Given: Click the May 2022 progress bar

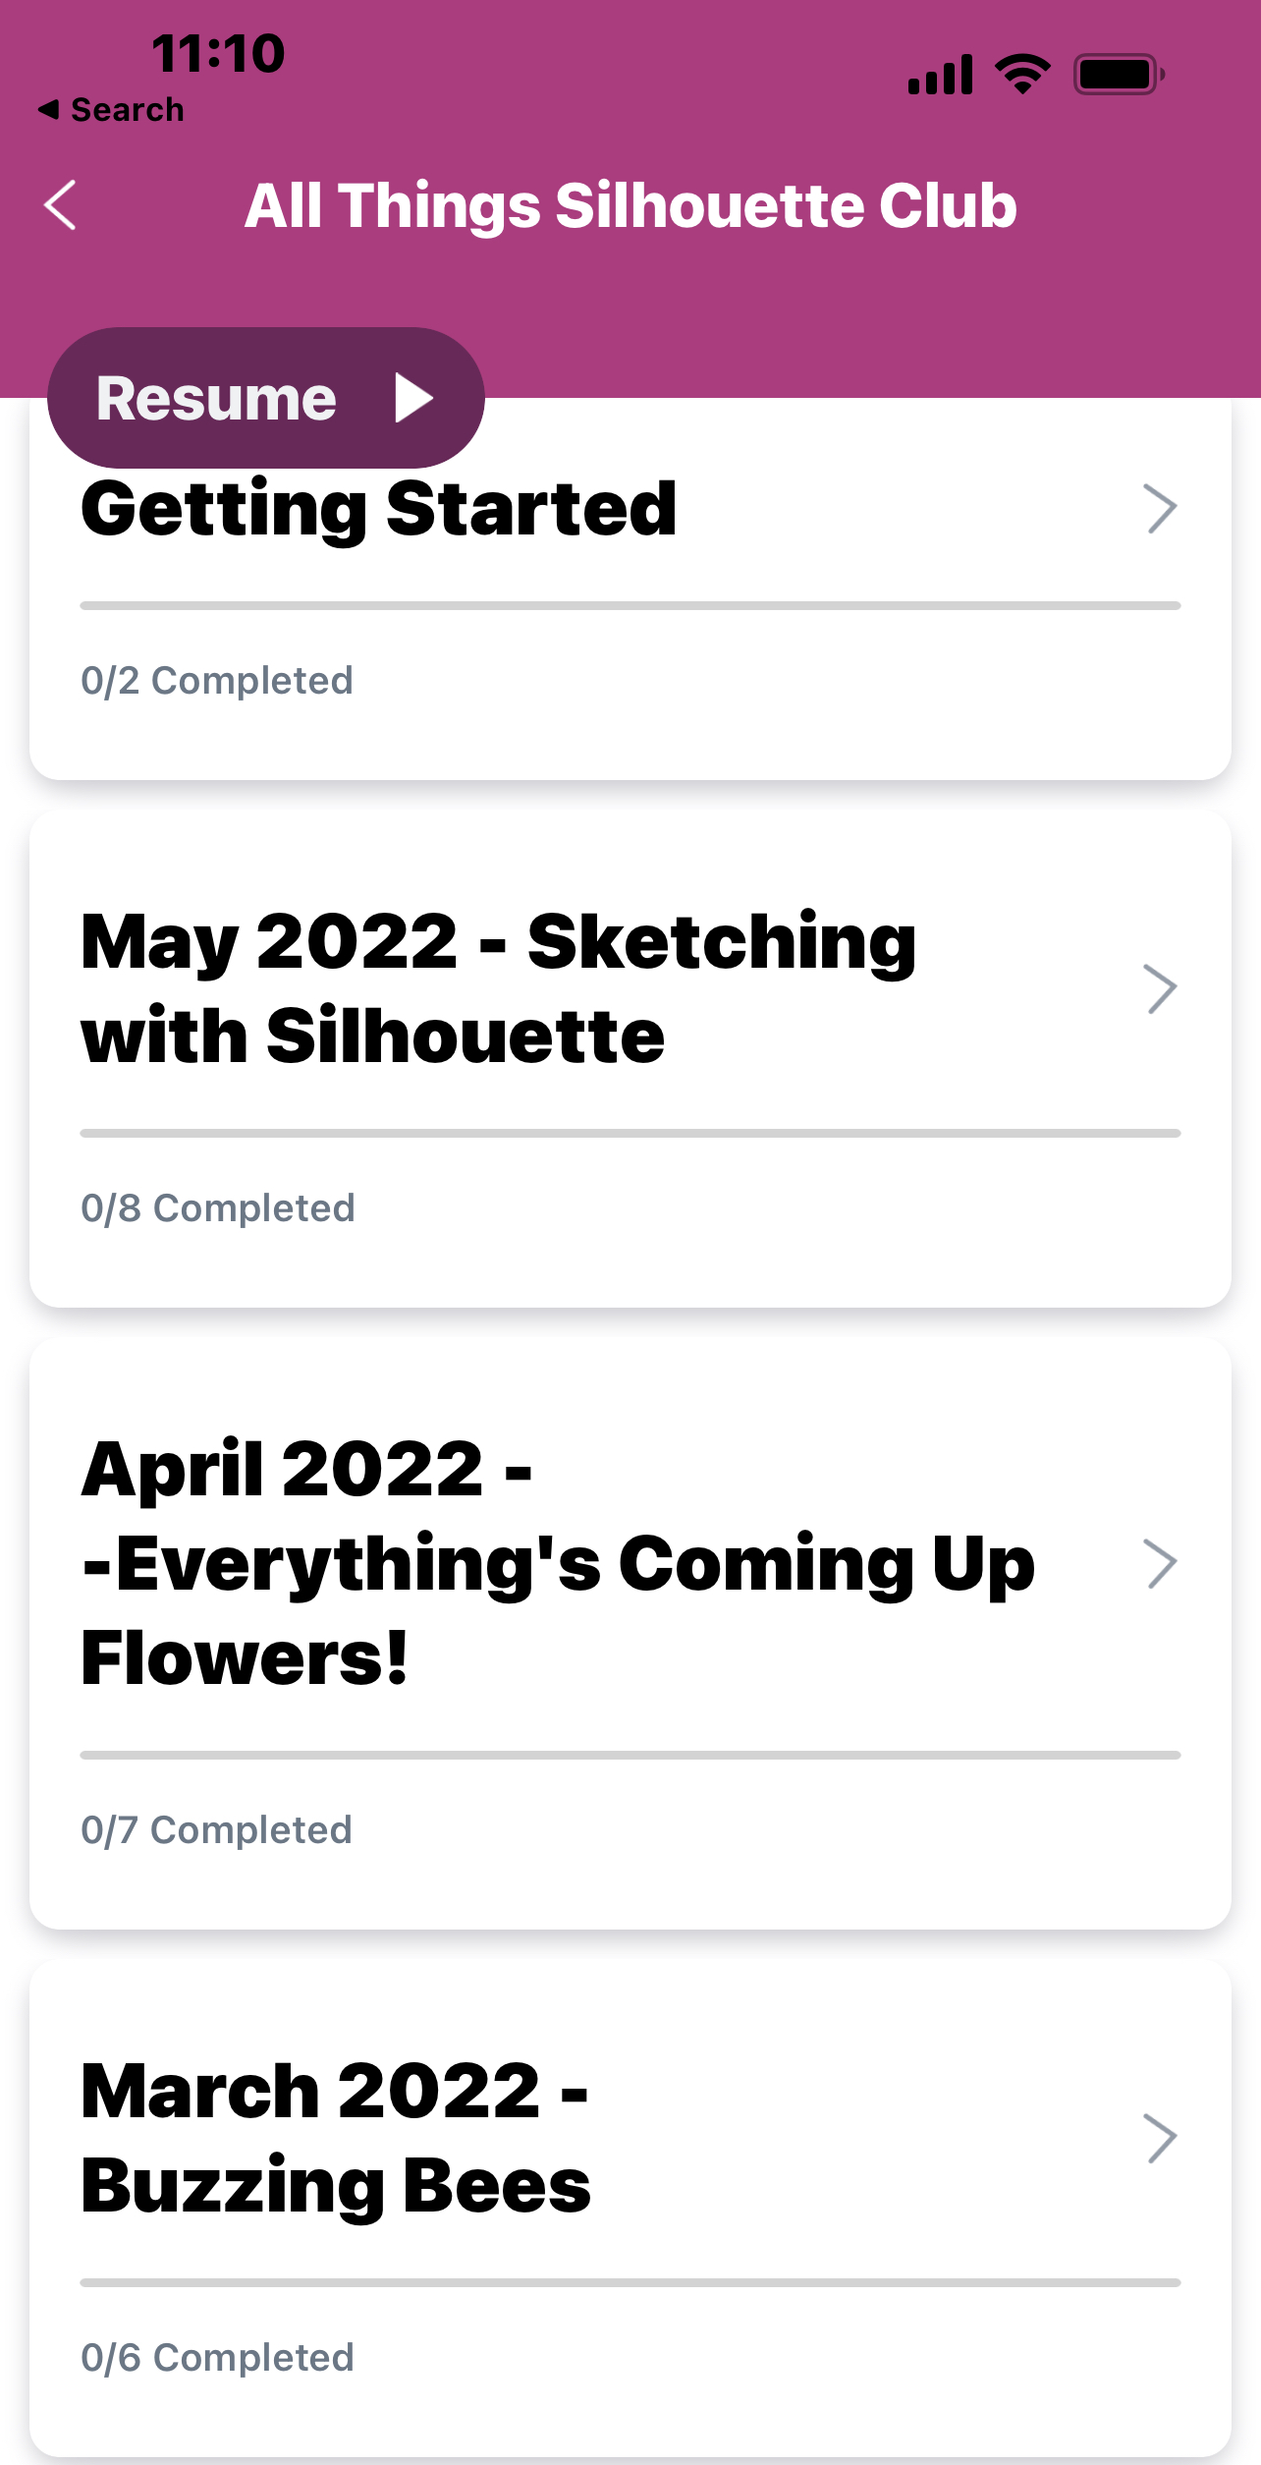Looking at the screenshot, I should [x=630, y=1134].
